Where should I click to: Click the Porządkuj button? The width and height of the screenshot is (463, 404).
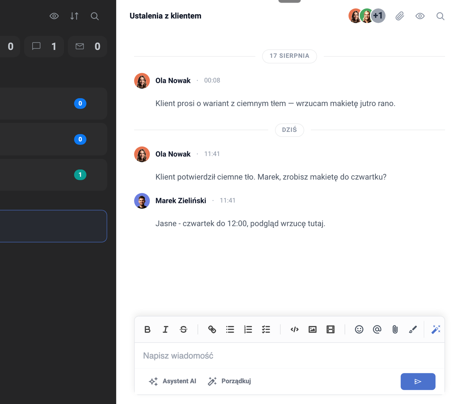coord(229,381)
